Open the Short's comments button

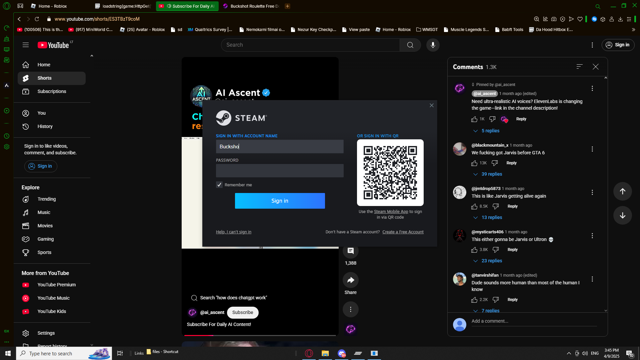351,251
